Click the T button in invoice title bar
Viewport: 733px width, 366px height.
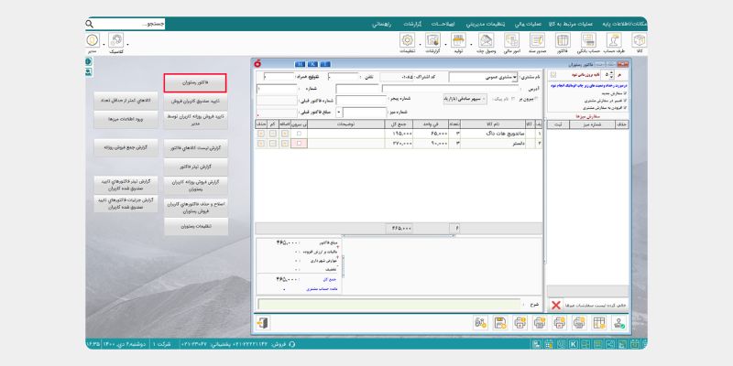[x=325, y=64]
